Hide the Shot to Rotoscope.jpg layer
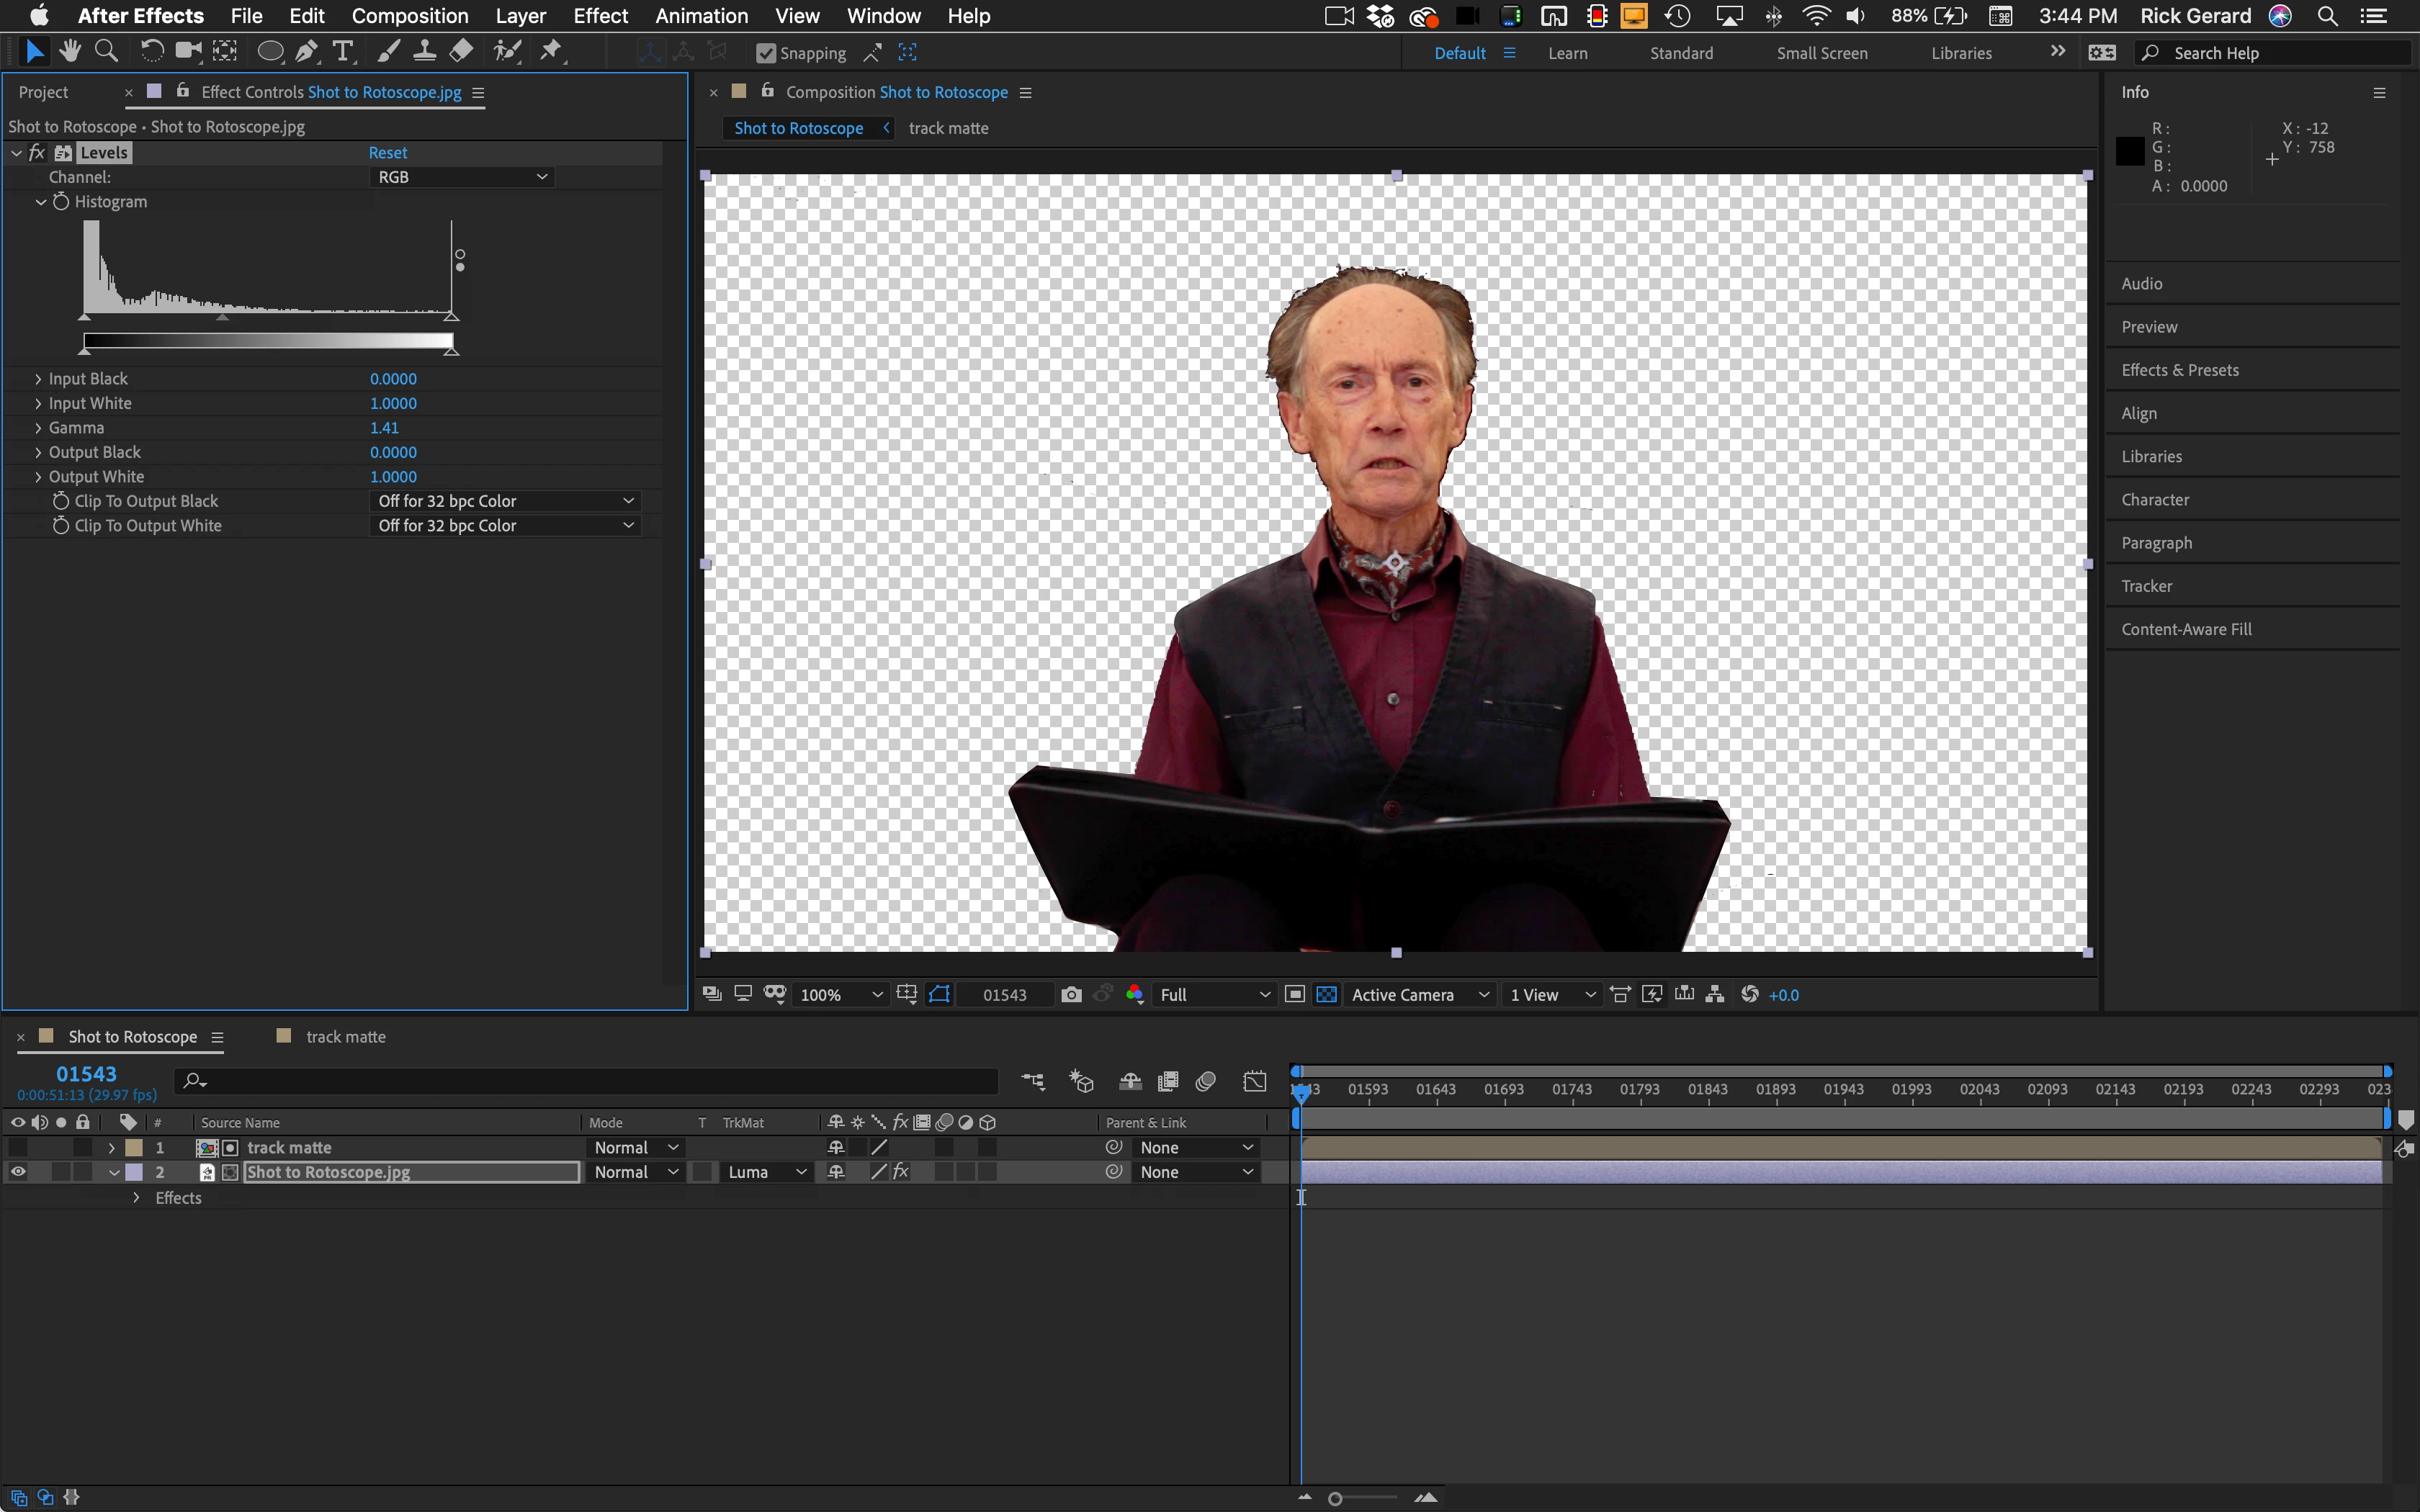Viewport: 2420px width, 1512px height. tap(18, 1172)
